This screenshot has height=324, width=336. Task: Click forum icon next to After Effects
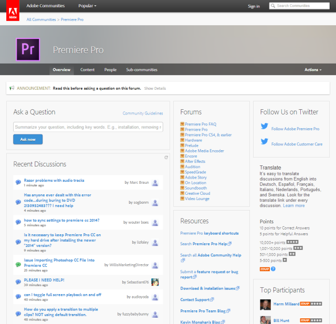pyautogui.click(x=182, y=161)
